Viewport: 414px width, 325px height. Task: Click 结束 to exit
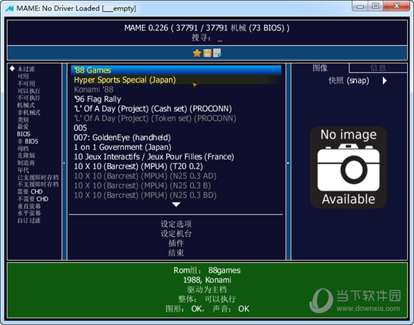[x=176, y=253]
